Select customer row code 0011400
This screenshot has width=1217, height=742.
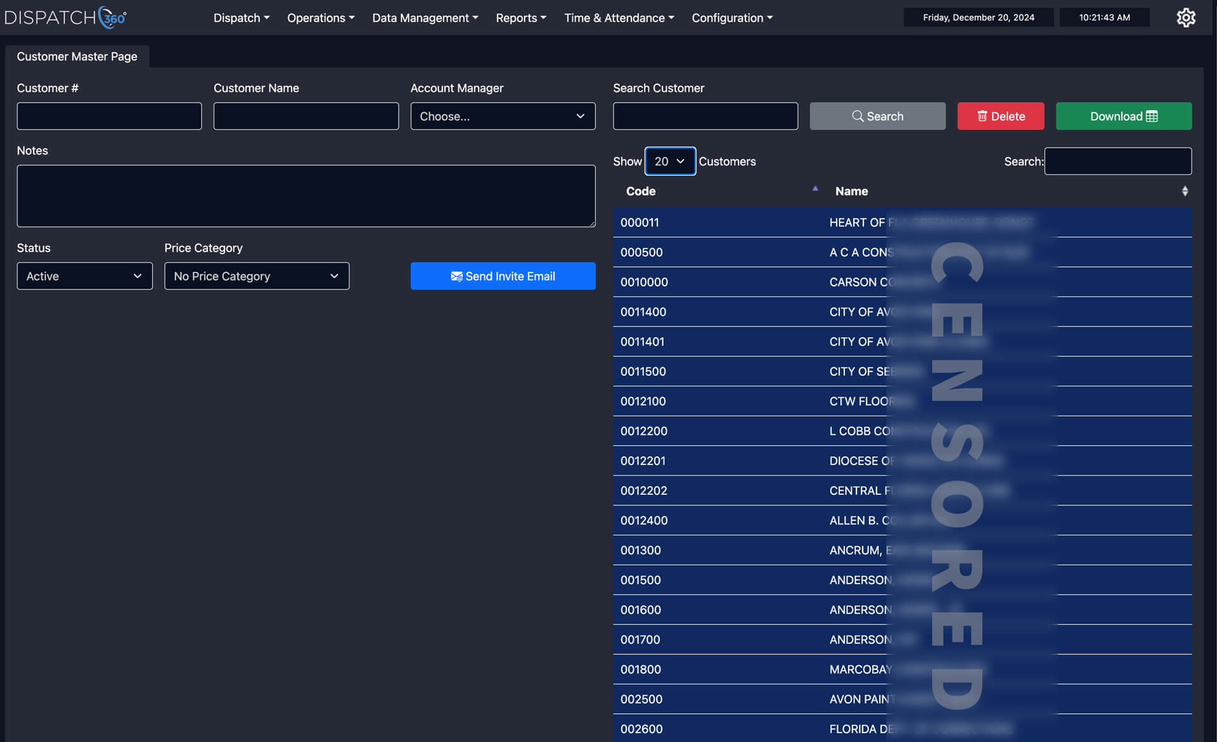(902, 312)
